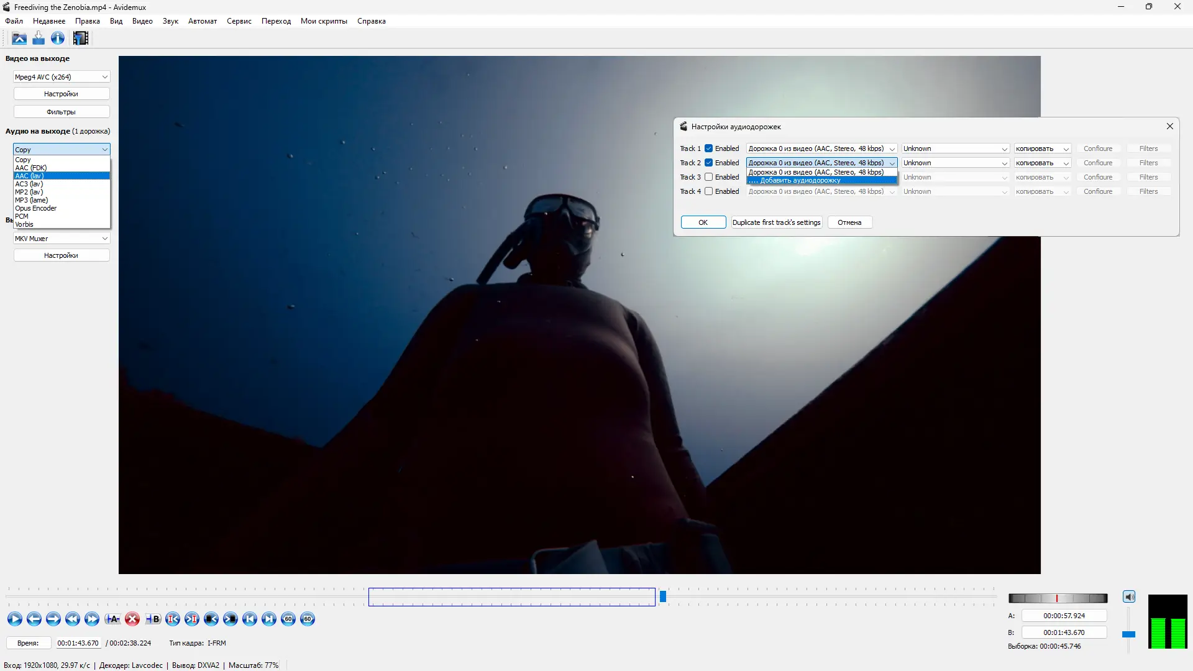1193x671 pixels.
Task: Go to the last frame icon
Action: click(269, 619)
